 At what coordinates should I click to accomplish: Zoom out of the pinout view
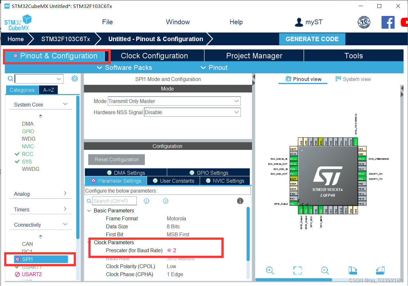tap(325, 271)
